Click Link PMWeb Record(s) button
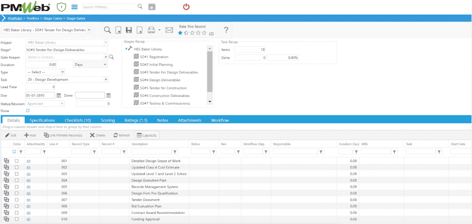This screenshot has width=472, height=224. tap(63, 135)
